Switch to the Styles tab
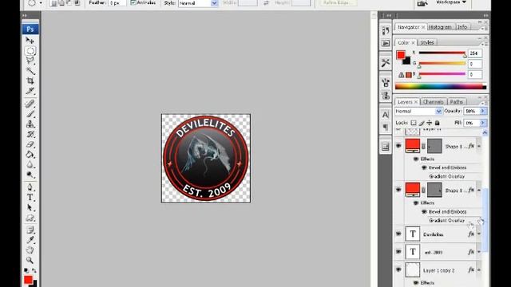511x287 pixels. click(x=426, y=42)
